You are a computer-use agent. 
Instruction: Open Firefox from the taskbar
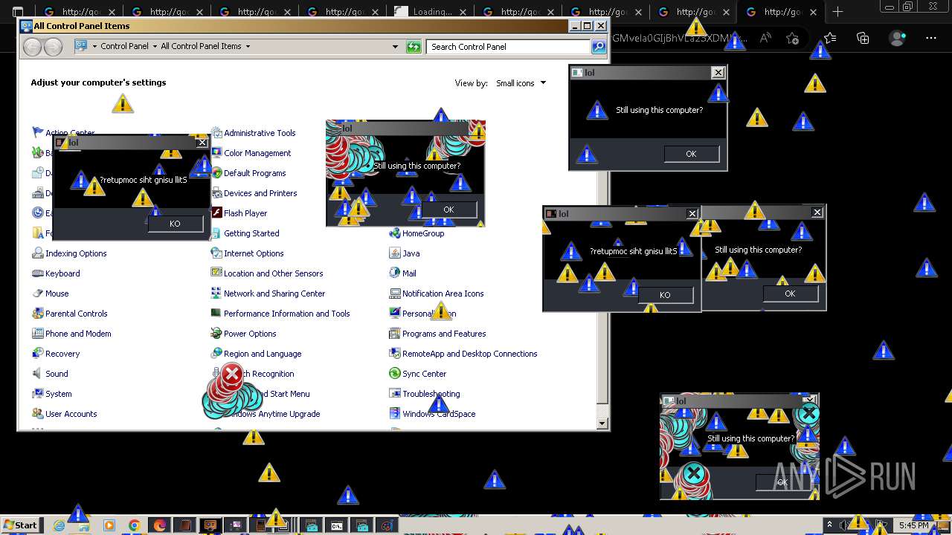[159, 525]
